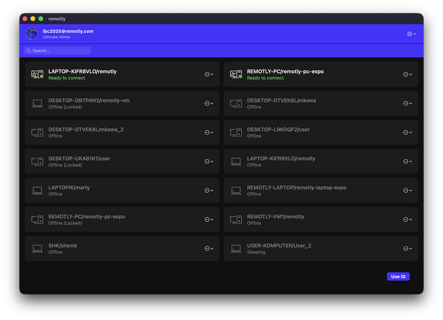The image size is (443, 320).
Task: Select LAPTOP-KIFR8VLO/remotly name marked Ready to connect
Action: click(x=83, y=72)
